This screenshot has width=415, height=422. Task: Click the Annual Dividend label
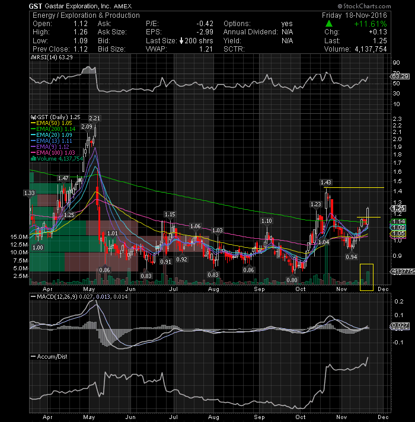[x=250, y=32]
